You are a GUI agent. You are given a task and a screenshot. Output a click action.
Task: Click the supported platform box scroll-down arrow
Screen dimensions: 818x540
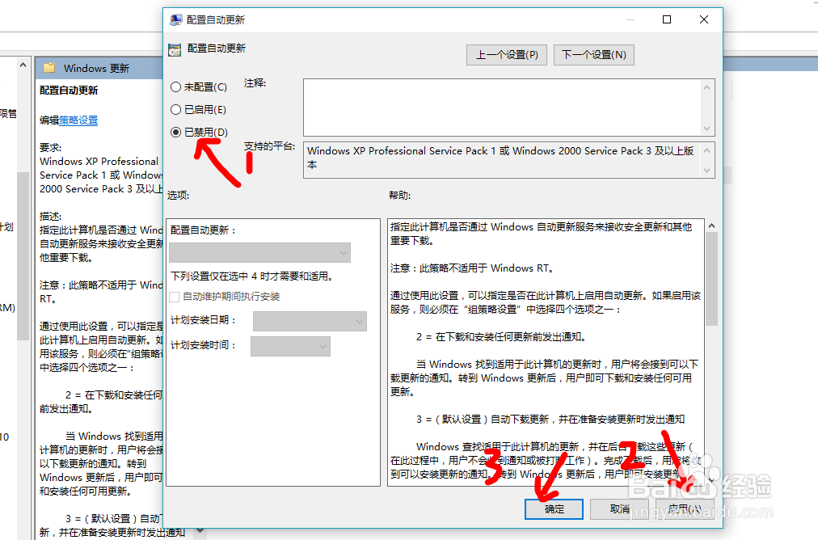pos(707,170)
